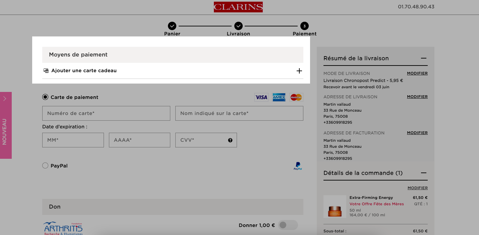Select Carte de paiement radio button
Screen dimensions: 479x235
click(45, 97)
